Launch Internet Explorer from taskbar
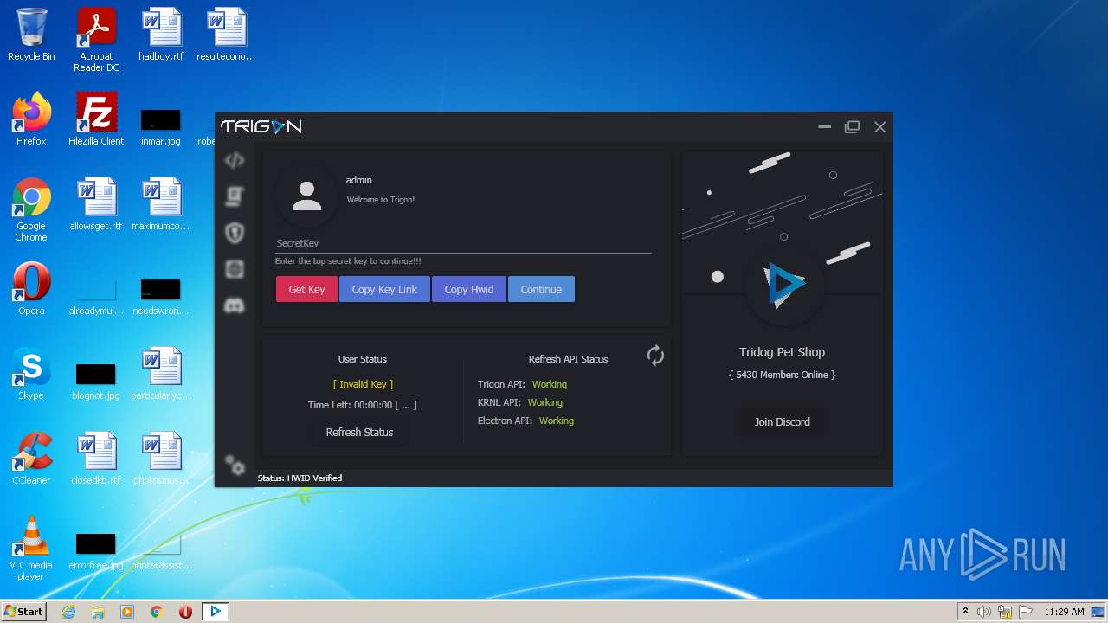Viewport: 1108px width, 623px height. point(68,612)
